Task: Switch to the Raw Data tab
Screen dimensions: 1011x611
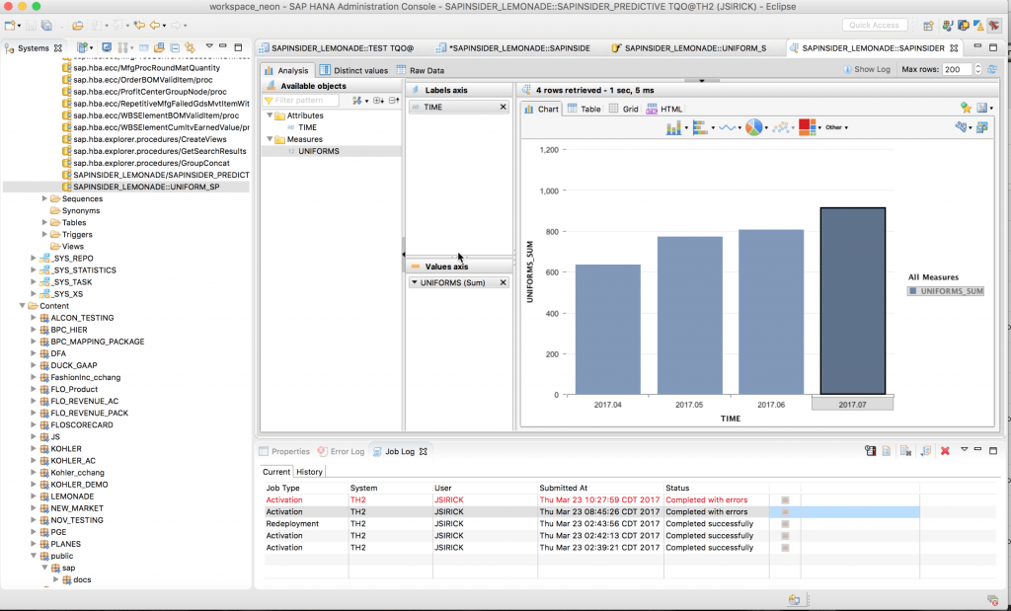Action: [x=420, y=70]
